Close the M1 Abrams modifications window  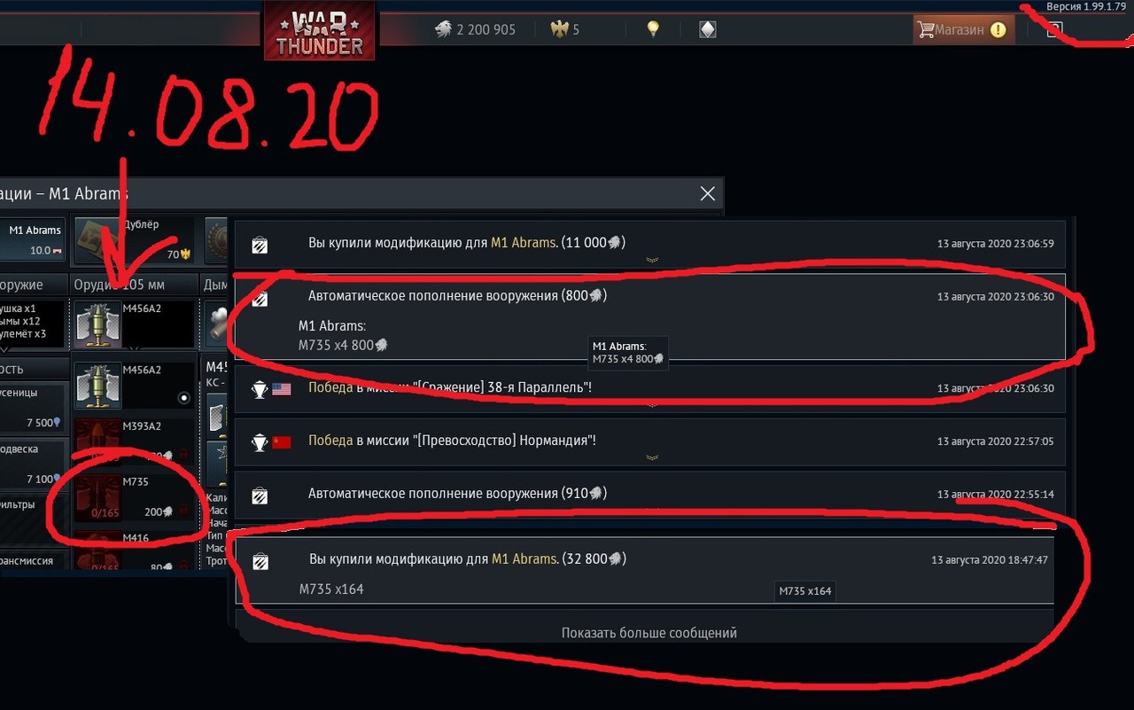coord(707,193)
